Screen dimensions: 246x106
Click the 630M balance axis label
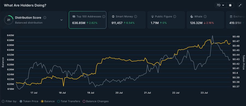pos(10,60)
